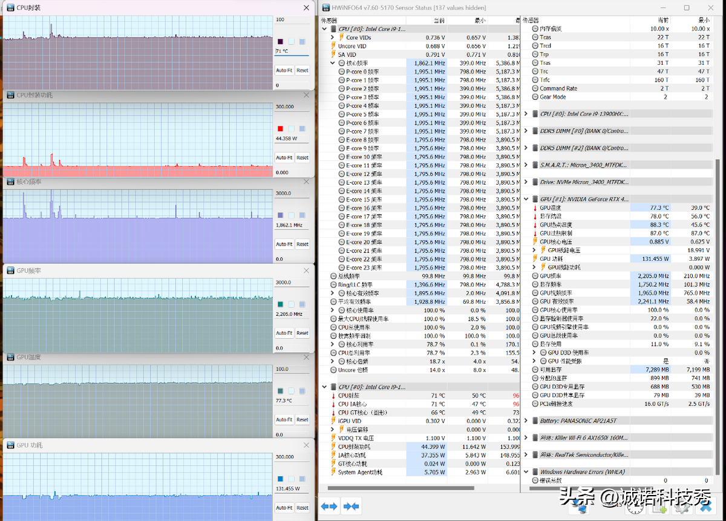Pick the teal swatch in GPU频率 graph
726x521 pixels.
pyautogui.click(x=280, y=304)
